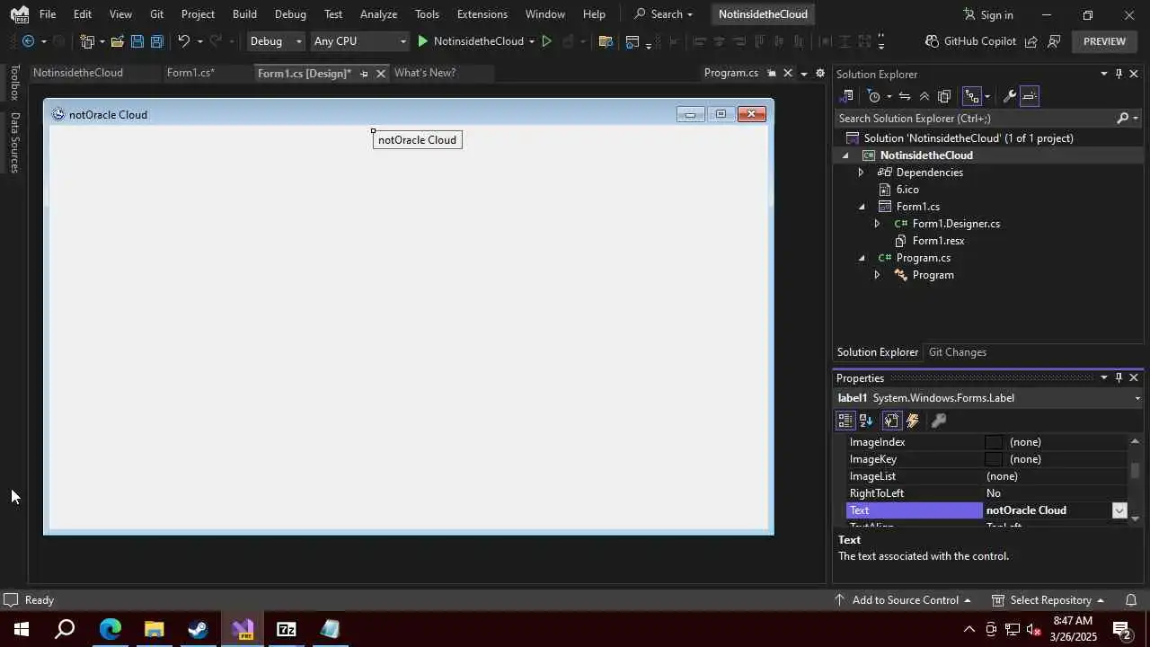Click the ImageIndex property row
This screenshot has height=647, width=1150.
point(988,442)
